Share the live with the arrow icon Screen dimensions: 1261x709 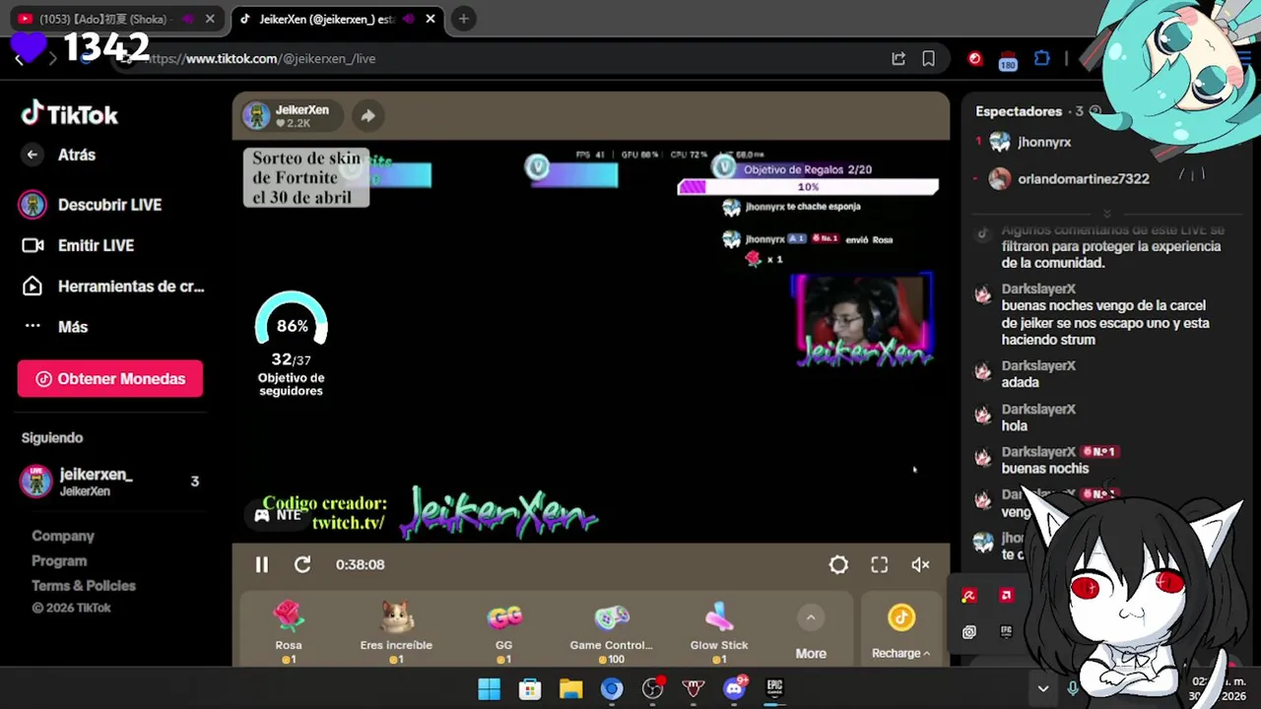(367, 115)
